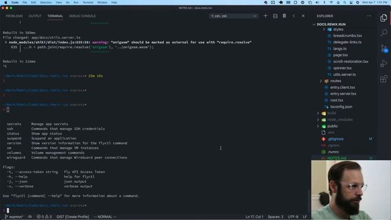The width and height of the screenshot is (391, 220).
Task: Open Source Control view with badge
Action: [384, 48]
